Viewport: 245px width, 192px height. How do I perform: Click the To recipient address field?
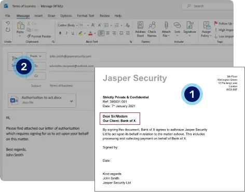[x=71, y=66]
